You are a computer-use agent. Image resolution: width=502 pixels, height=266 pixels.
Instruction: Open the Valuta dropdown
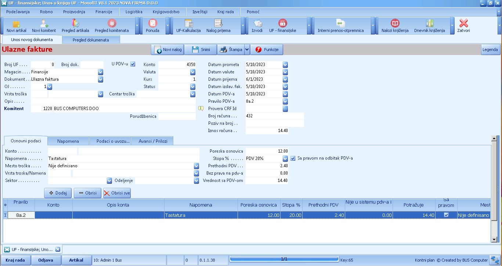[x=193, y=72]
